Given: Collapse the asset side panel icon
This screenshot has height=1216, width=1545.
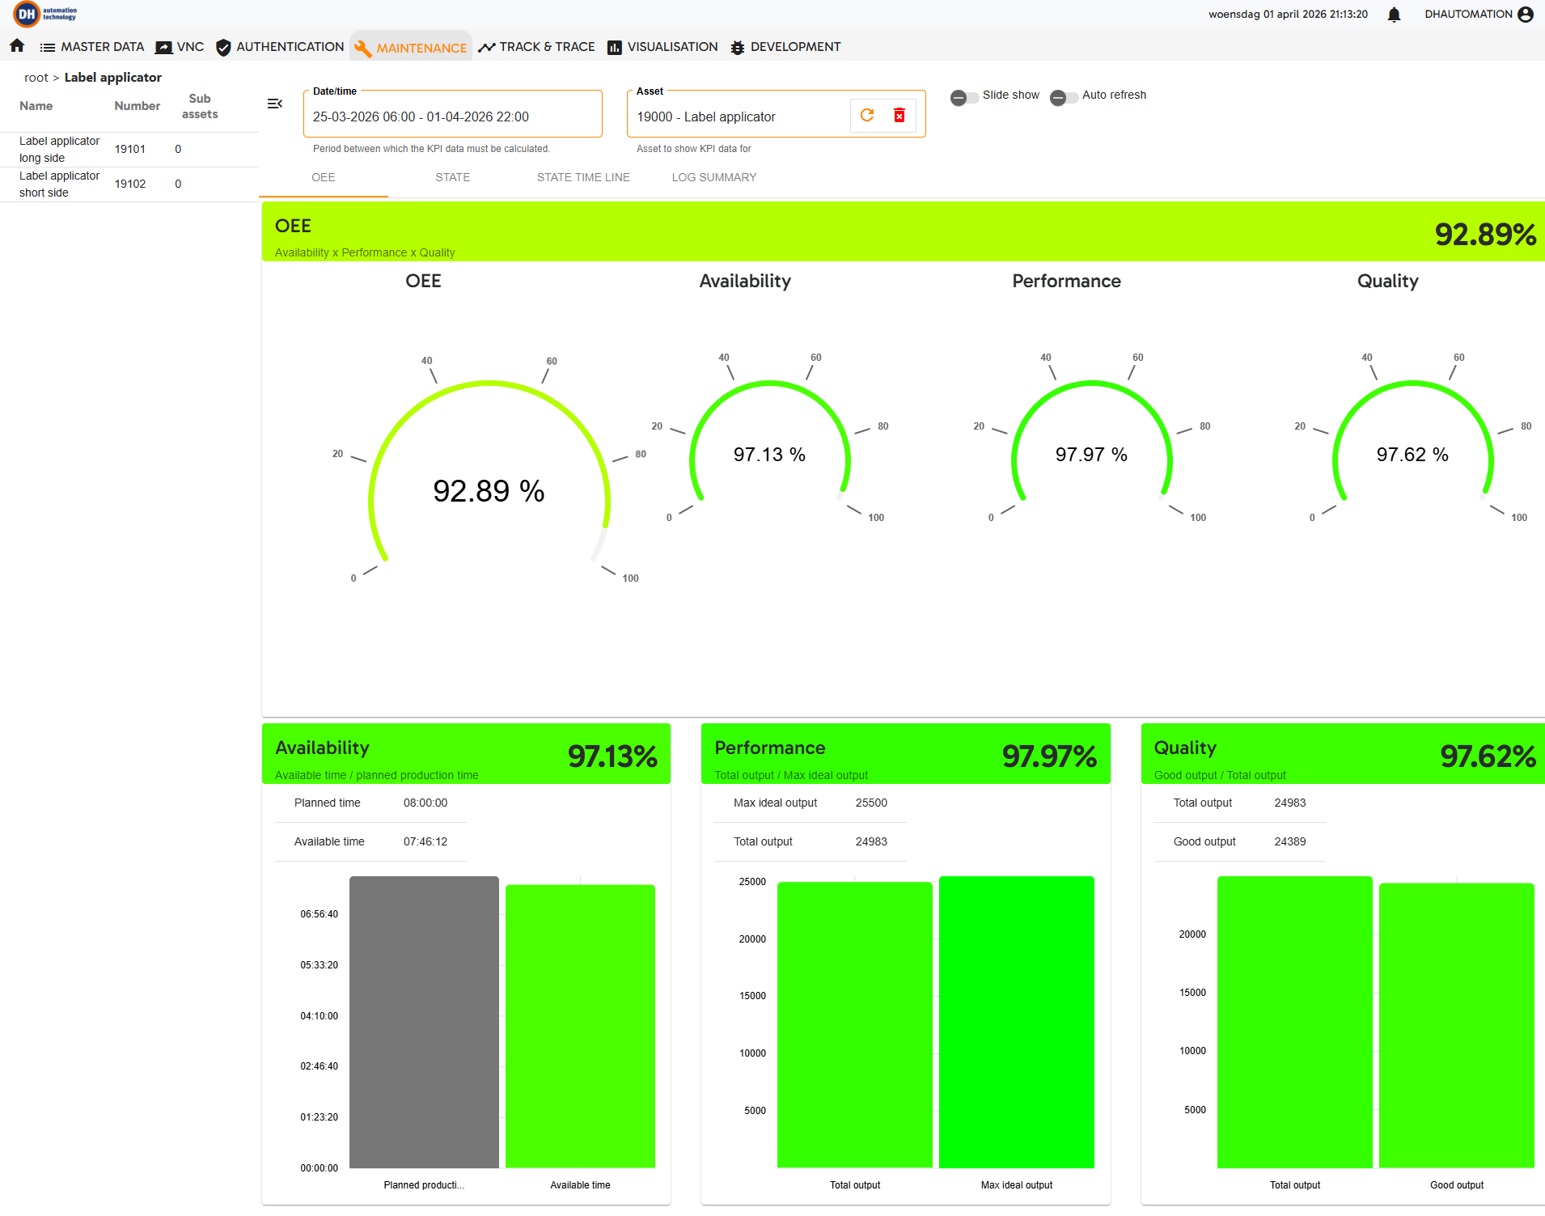Looking at the screenshot, I should tap(275, 104).
